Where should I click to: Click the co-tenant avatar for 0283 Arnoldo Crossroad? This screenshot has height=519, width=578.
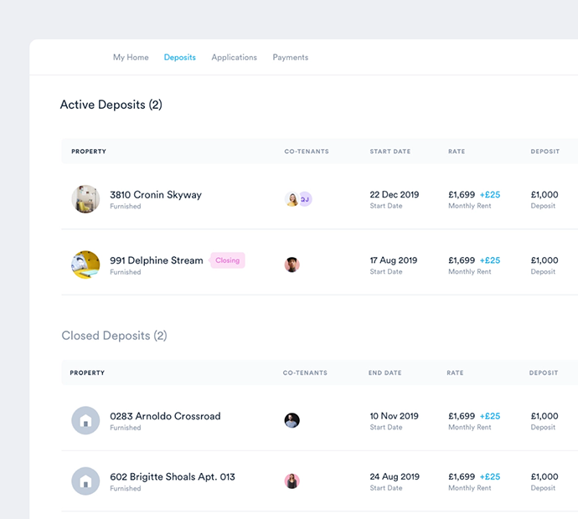pyautogui.click(x=292, y=420)
